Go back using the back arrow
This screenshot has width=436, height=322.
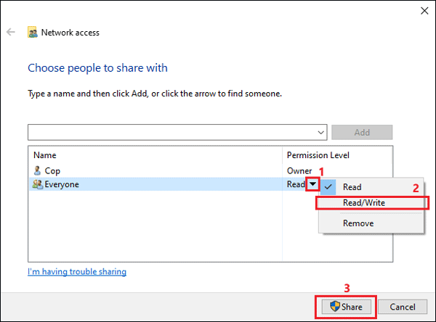[x=11, y=32]
